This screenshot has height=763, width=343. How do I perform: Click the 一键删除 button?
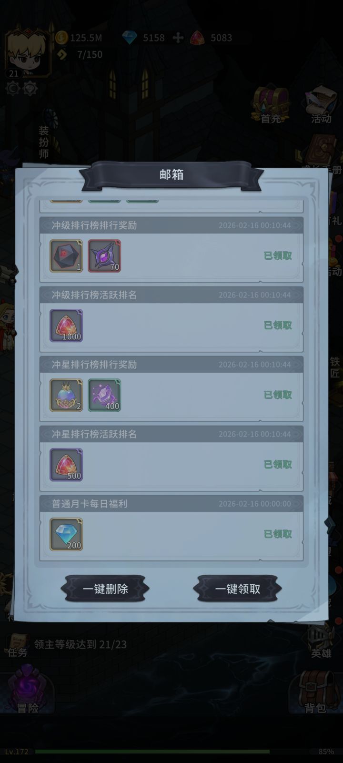105,589
